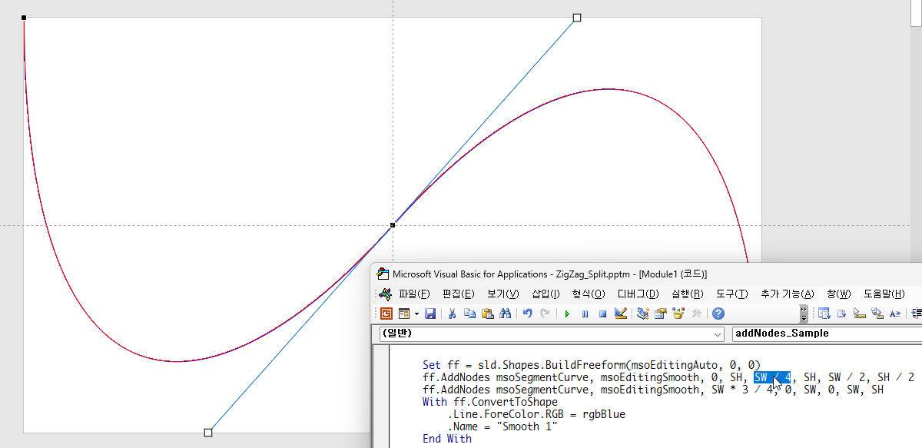Click the Indent icon at toolbar edge
This screenshot has height=448, width=922.
tap(917, 314)
